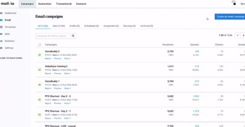Viewport: 245px width, 127px height.
Task: Open Preview link for PPC Shortcut Day 2 - 1
Action: coord(58,118)
